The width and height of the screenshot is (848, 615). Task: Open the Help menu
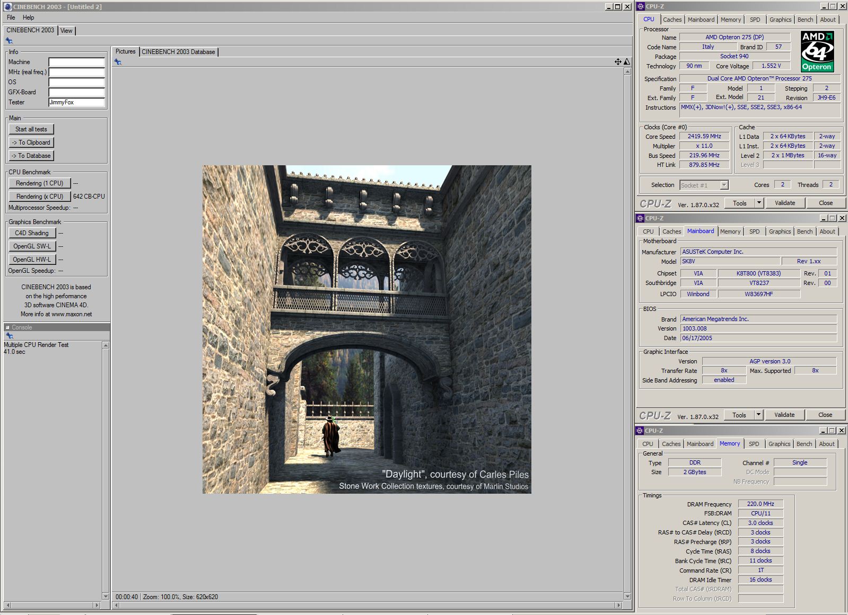pyautogui.click(x=29, y=17)
